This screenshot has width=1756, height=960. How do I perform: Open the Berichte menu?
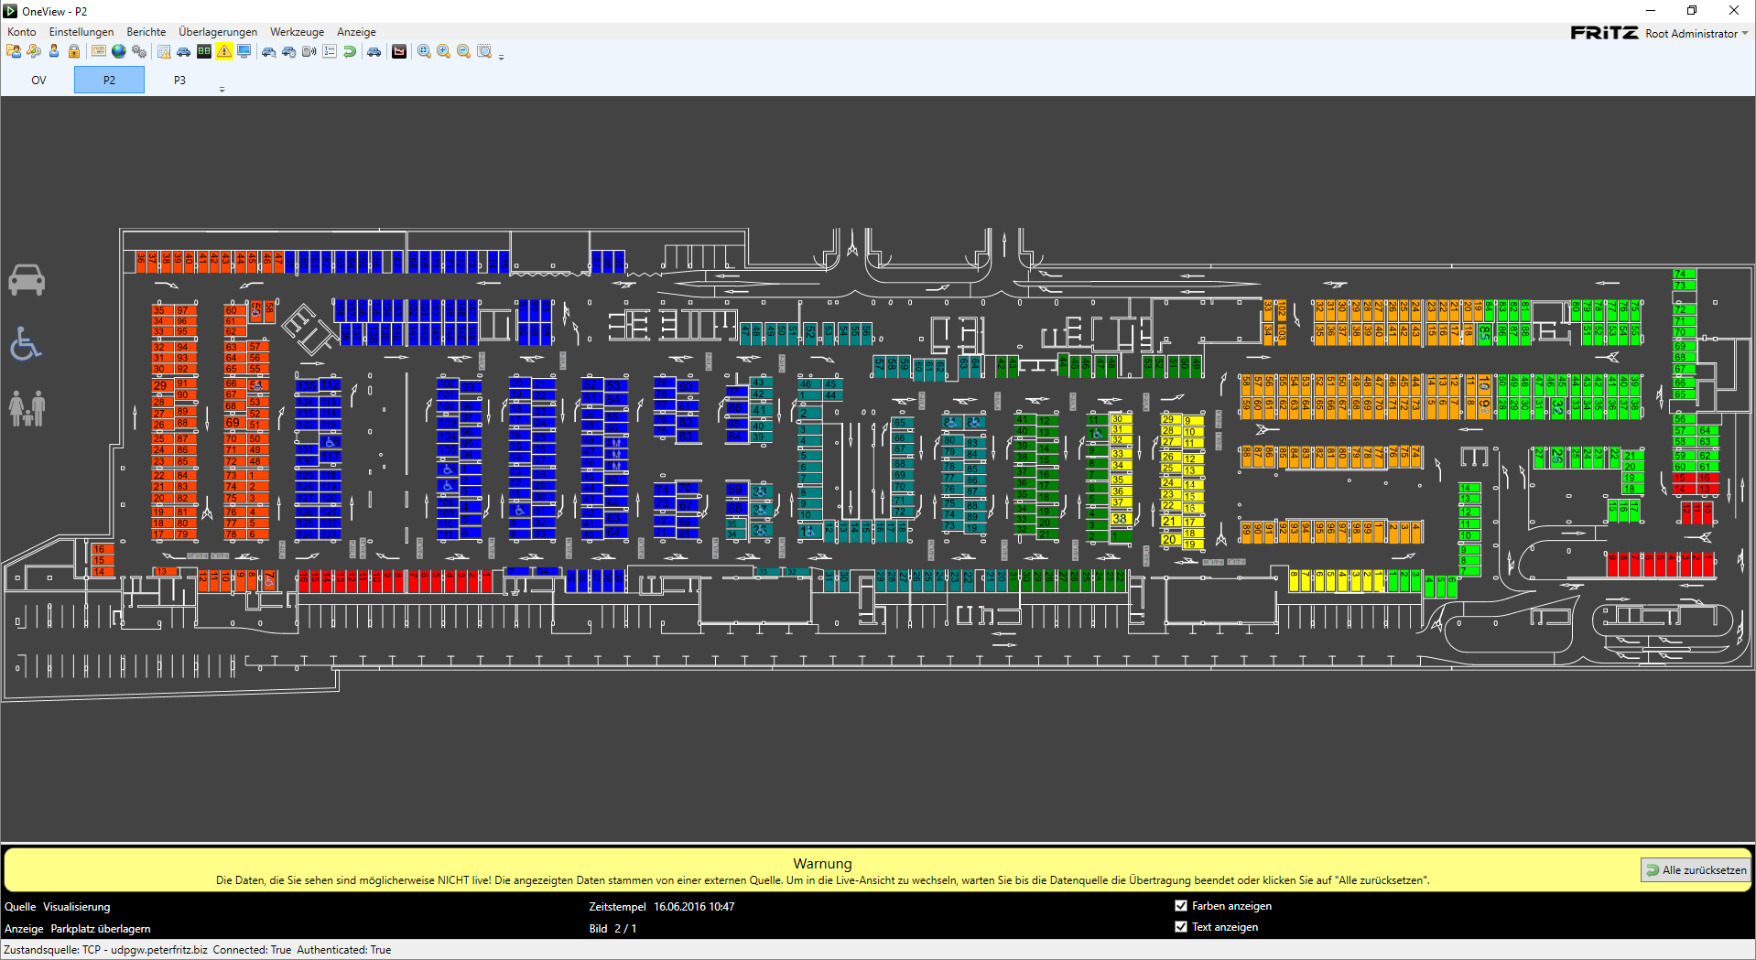pyautogui.click(x=146, y=32)
